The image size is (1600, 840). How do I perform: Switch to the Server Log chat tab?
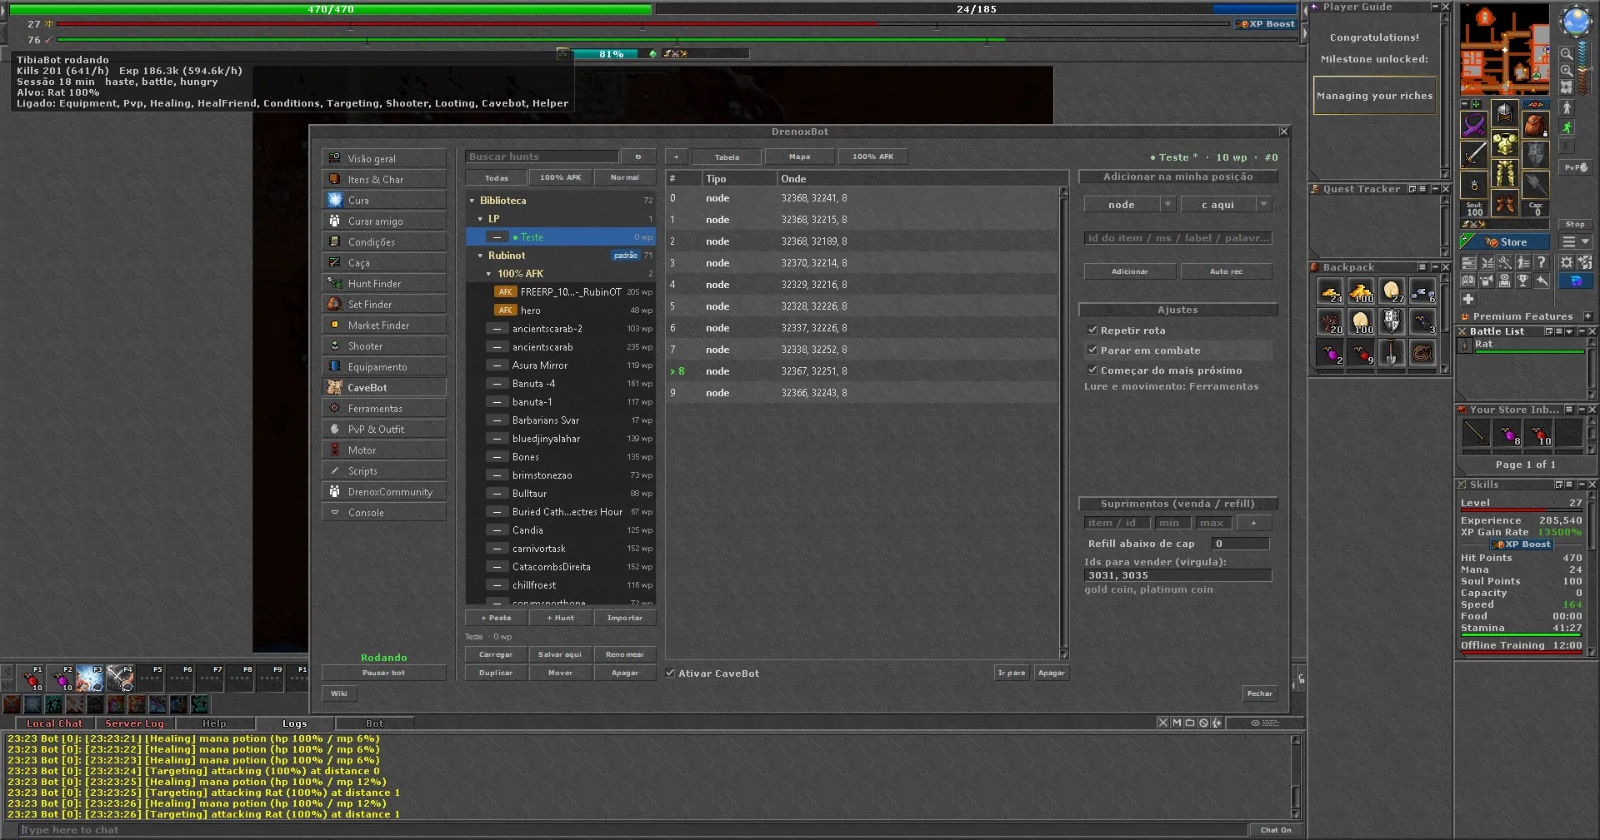click(134, 723)
